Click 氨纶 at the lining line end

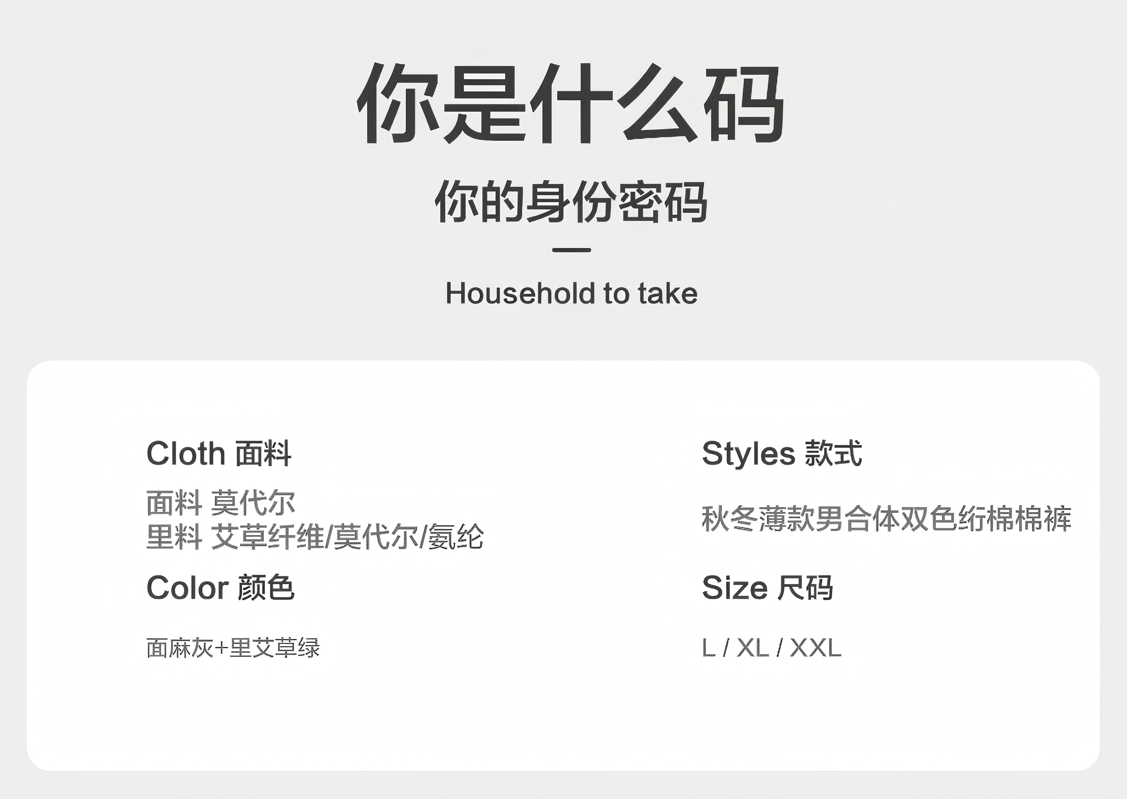[x=456, y=536]
